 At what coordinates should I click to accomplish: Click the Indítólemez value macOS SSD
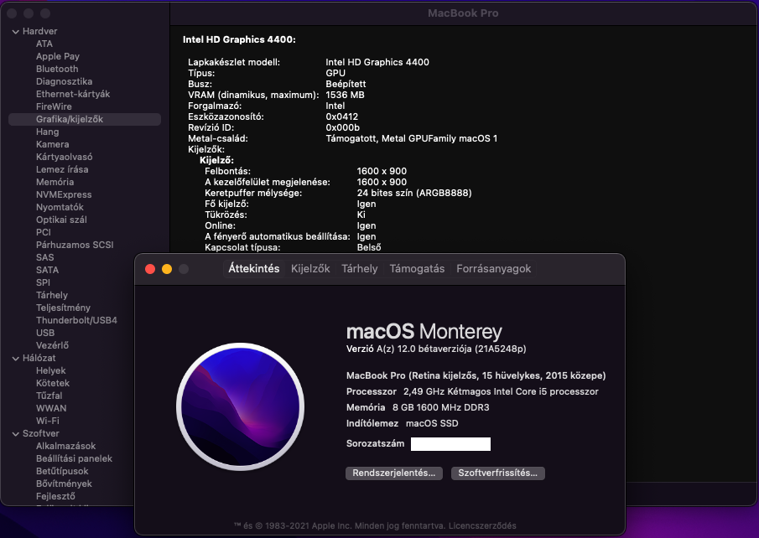click(432, 423)
